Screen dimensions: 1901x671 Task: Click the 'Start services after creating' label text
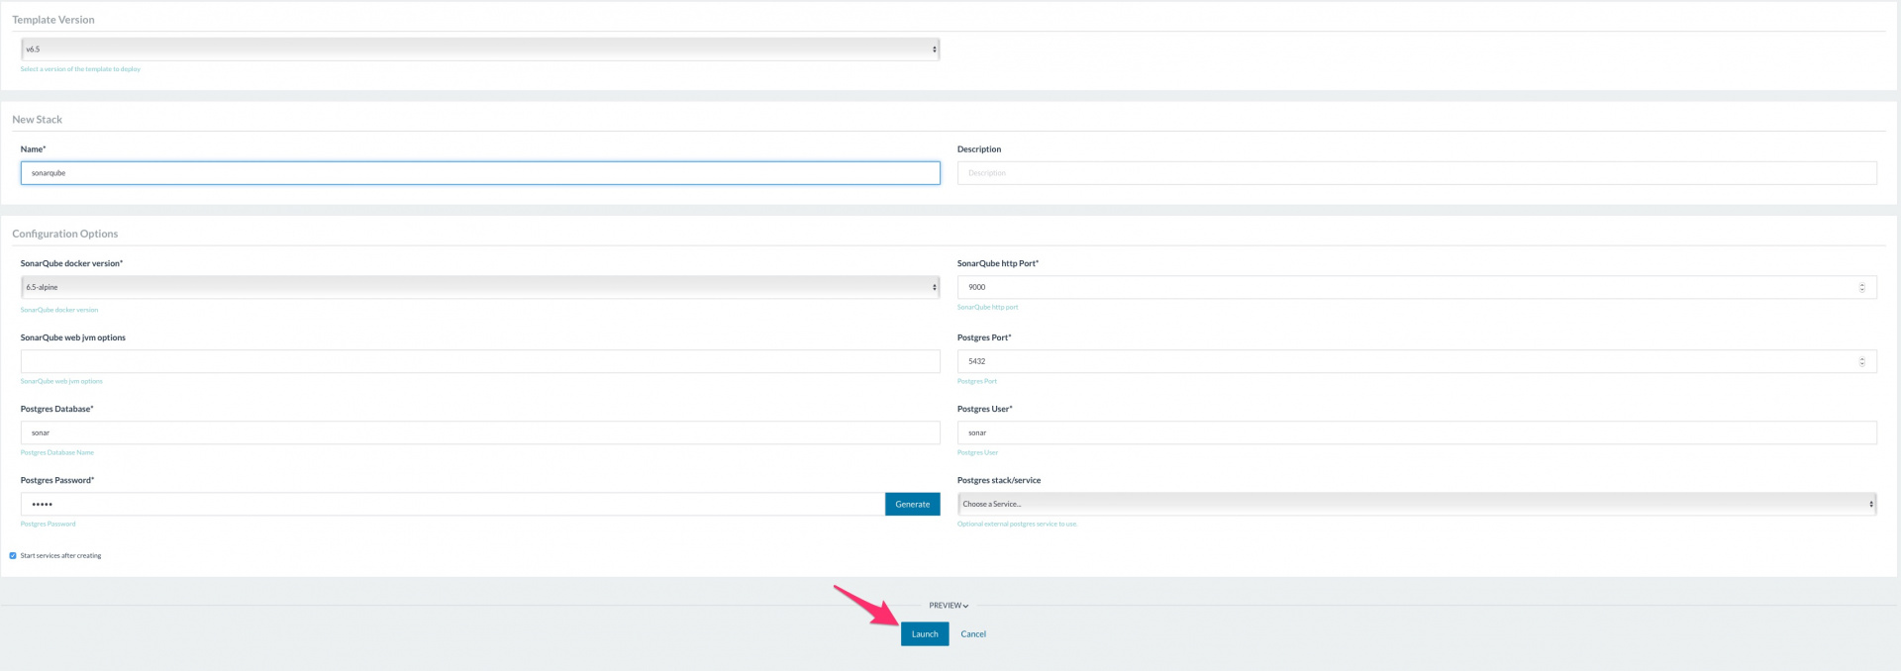coord(60,555)
